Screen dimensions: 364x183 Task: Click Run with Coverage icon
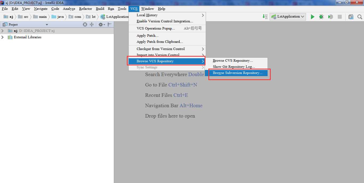pyautogui.click(x=330, y=17)
